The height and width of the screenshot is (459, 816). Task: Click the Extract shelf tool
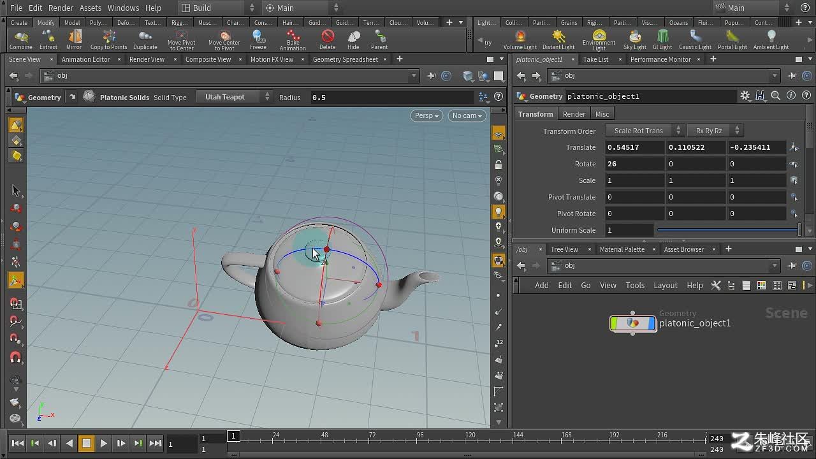click(48, 40)
